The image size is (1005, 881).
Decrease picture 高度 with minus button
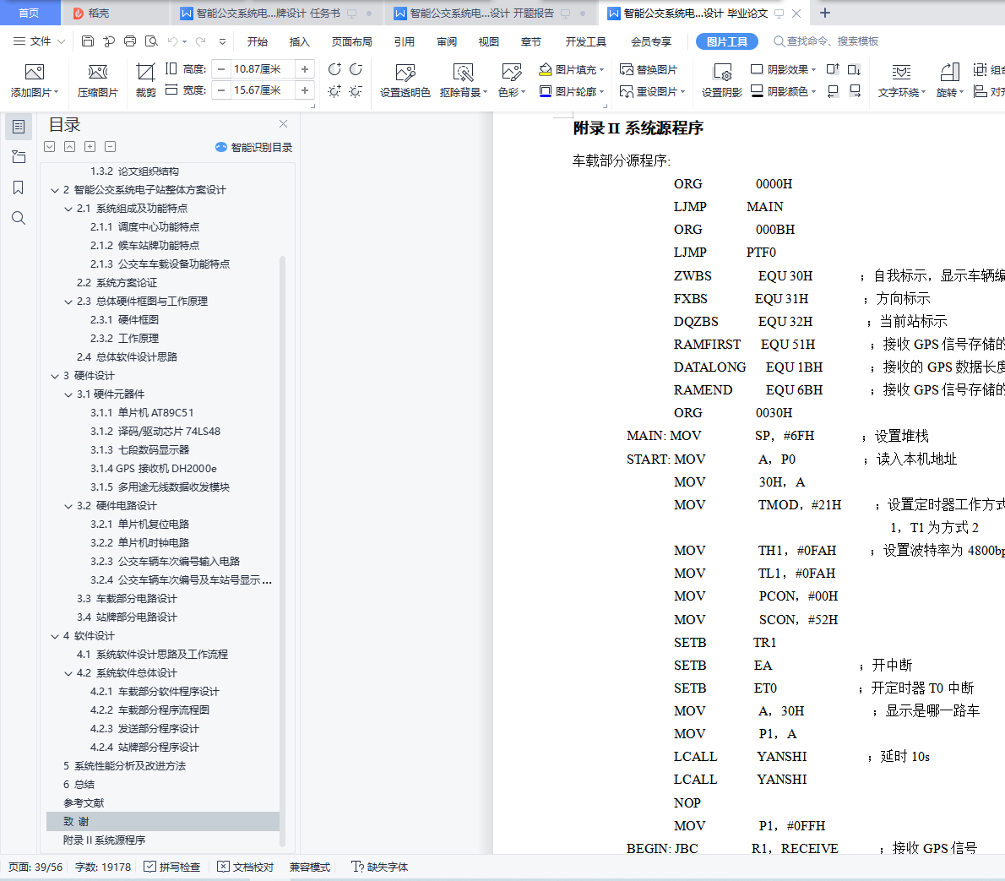tap(221, 68)
